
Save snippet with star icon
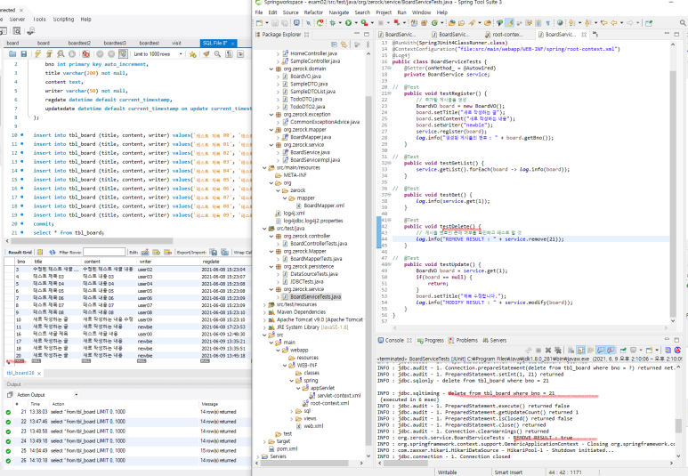click(x=192, y=54)
